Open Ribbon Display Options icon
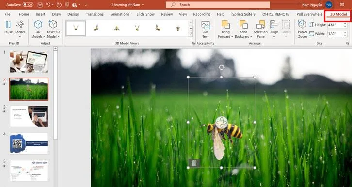The width and height of the screenshot is (352, 187). [x=342, y=5]
